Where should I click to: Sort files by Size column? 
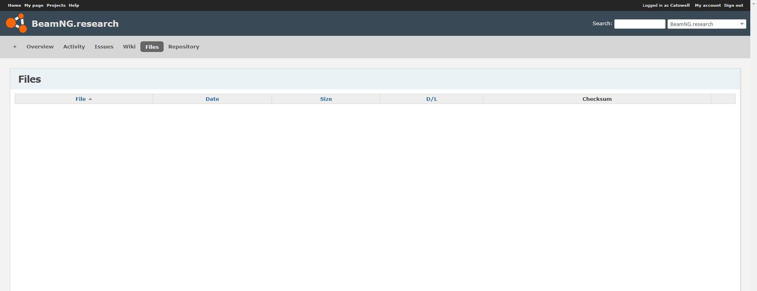(326, 99)
